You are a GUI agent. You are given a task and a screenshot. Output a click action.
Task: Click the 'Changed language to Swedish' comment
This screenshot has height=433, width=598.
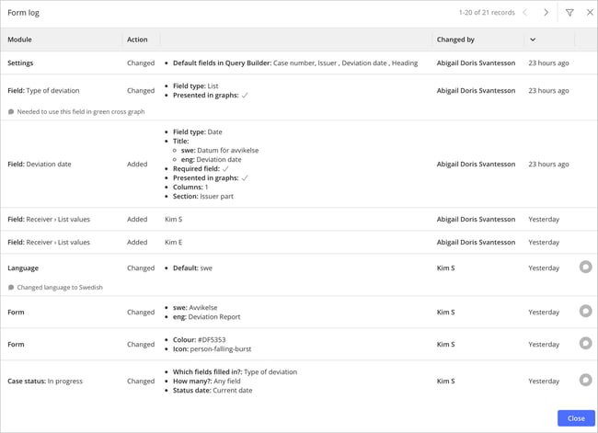60,288
